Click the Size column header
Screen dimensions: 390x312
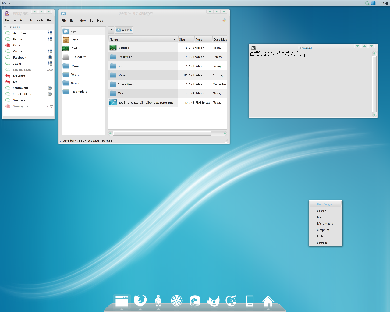(x=186, y=40)
